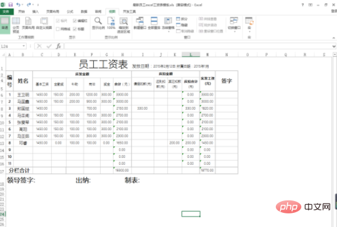Click the vertical scrollbar up arrow
This screenshot has width=337, height=227.
[x=335, y=55]
